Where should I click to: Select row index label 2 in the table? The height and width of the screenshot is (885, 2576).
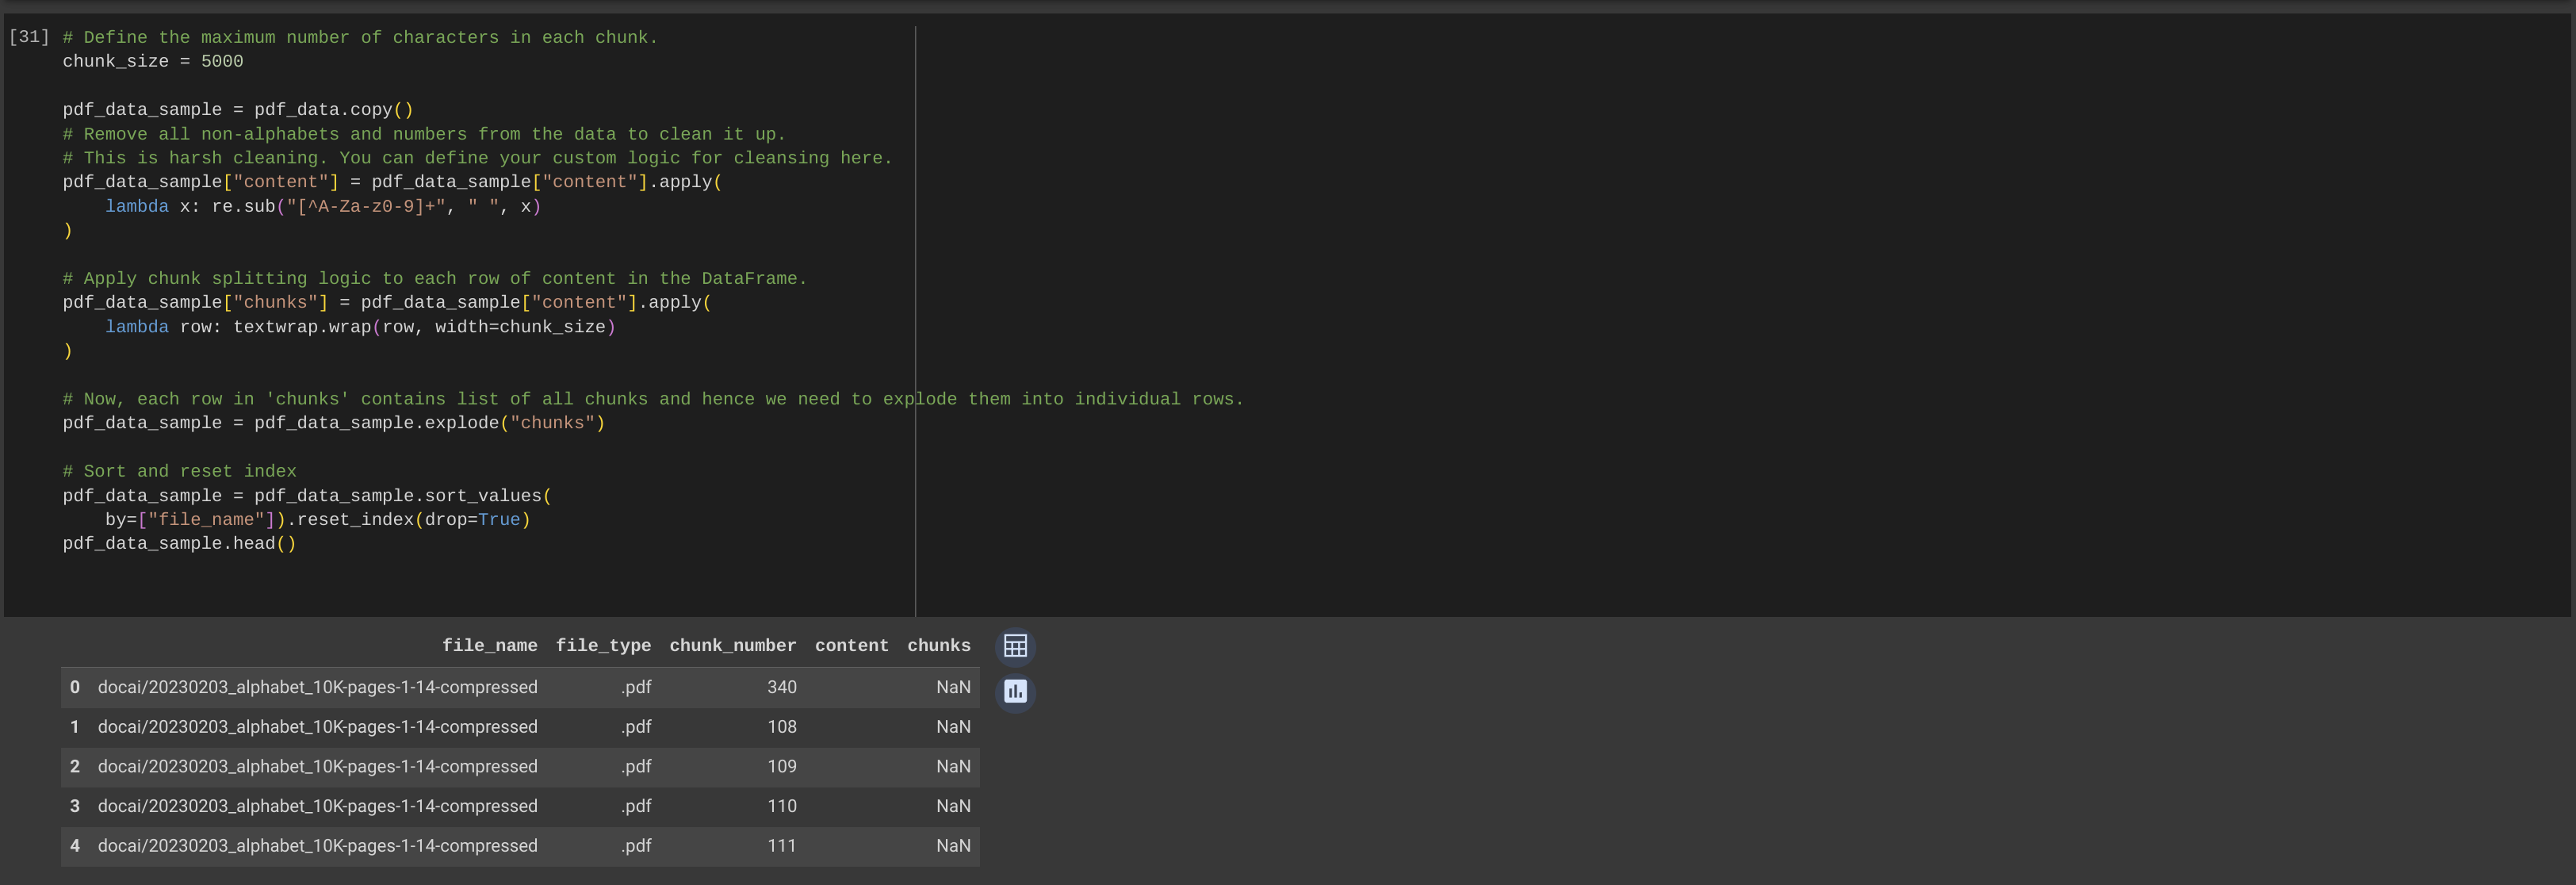74,766
